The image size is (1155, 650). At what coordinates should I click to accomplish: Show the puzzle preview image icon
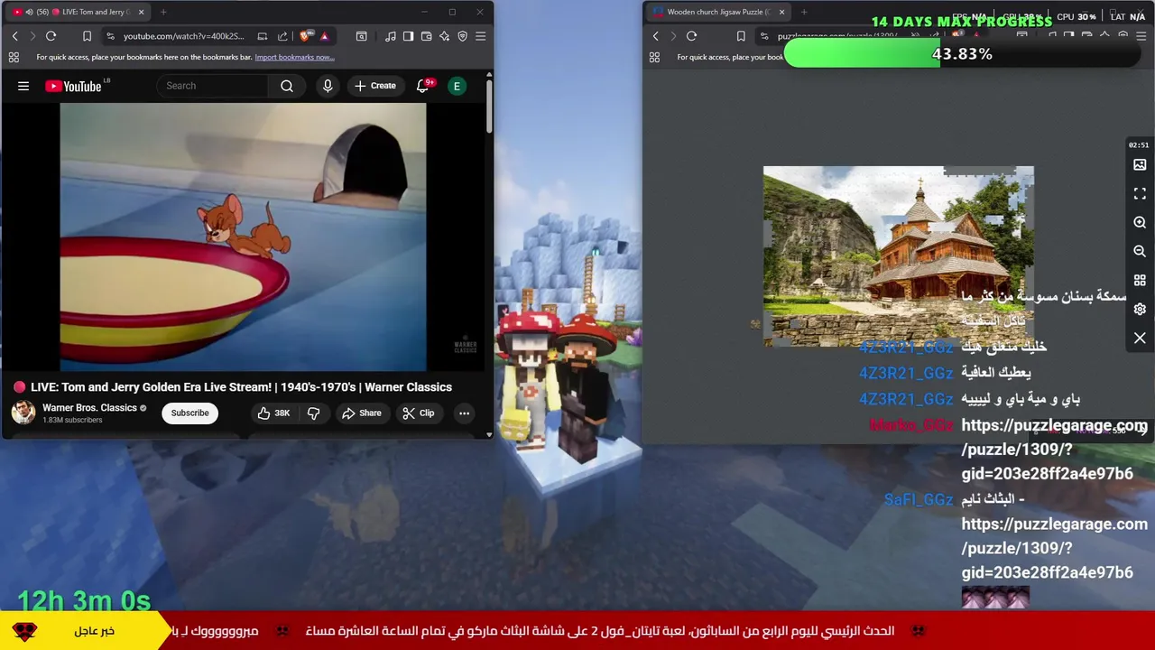(x=1140, y=165)
